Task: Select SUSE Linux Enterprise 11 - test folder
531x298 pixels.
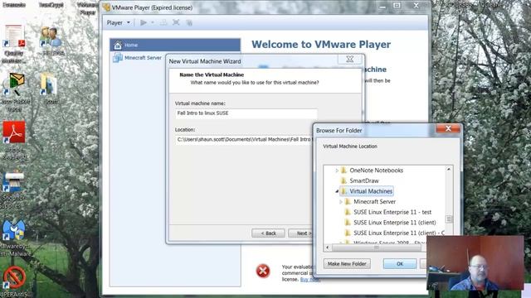Action: 392,212
